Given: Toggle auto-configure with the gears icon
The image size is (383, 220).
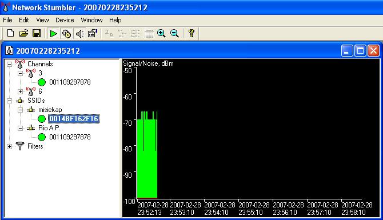Looking at the screenshot, I should pyautogui.click(x=66, y=34).
